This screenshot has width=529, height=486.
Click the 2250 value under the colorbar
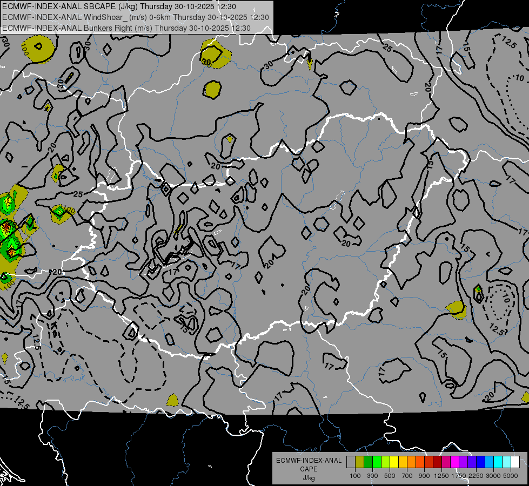476,476
